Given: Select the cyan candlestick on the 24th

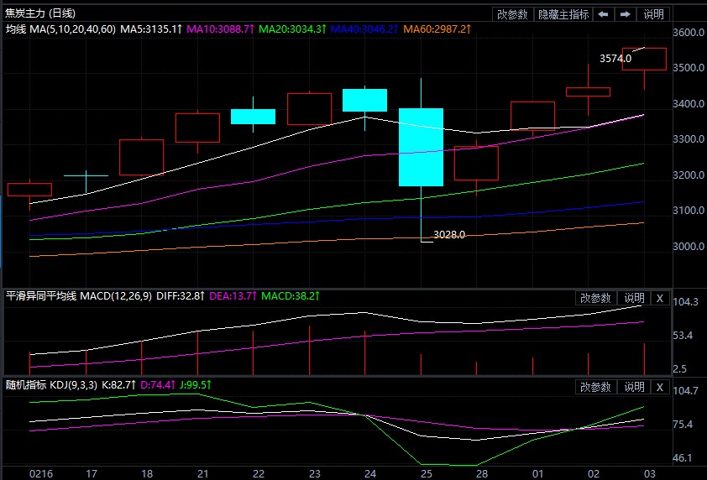Looking at the screenshot, I should tap(364, 100).
